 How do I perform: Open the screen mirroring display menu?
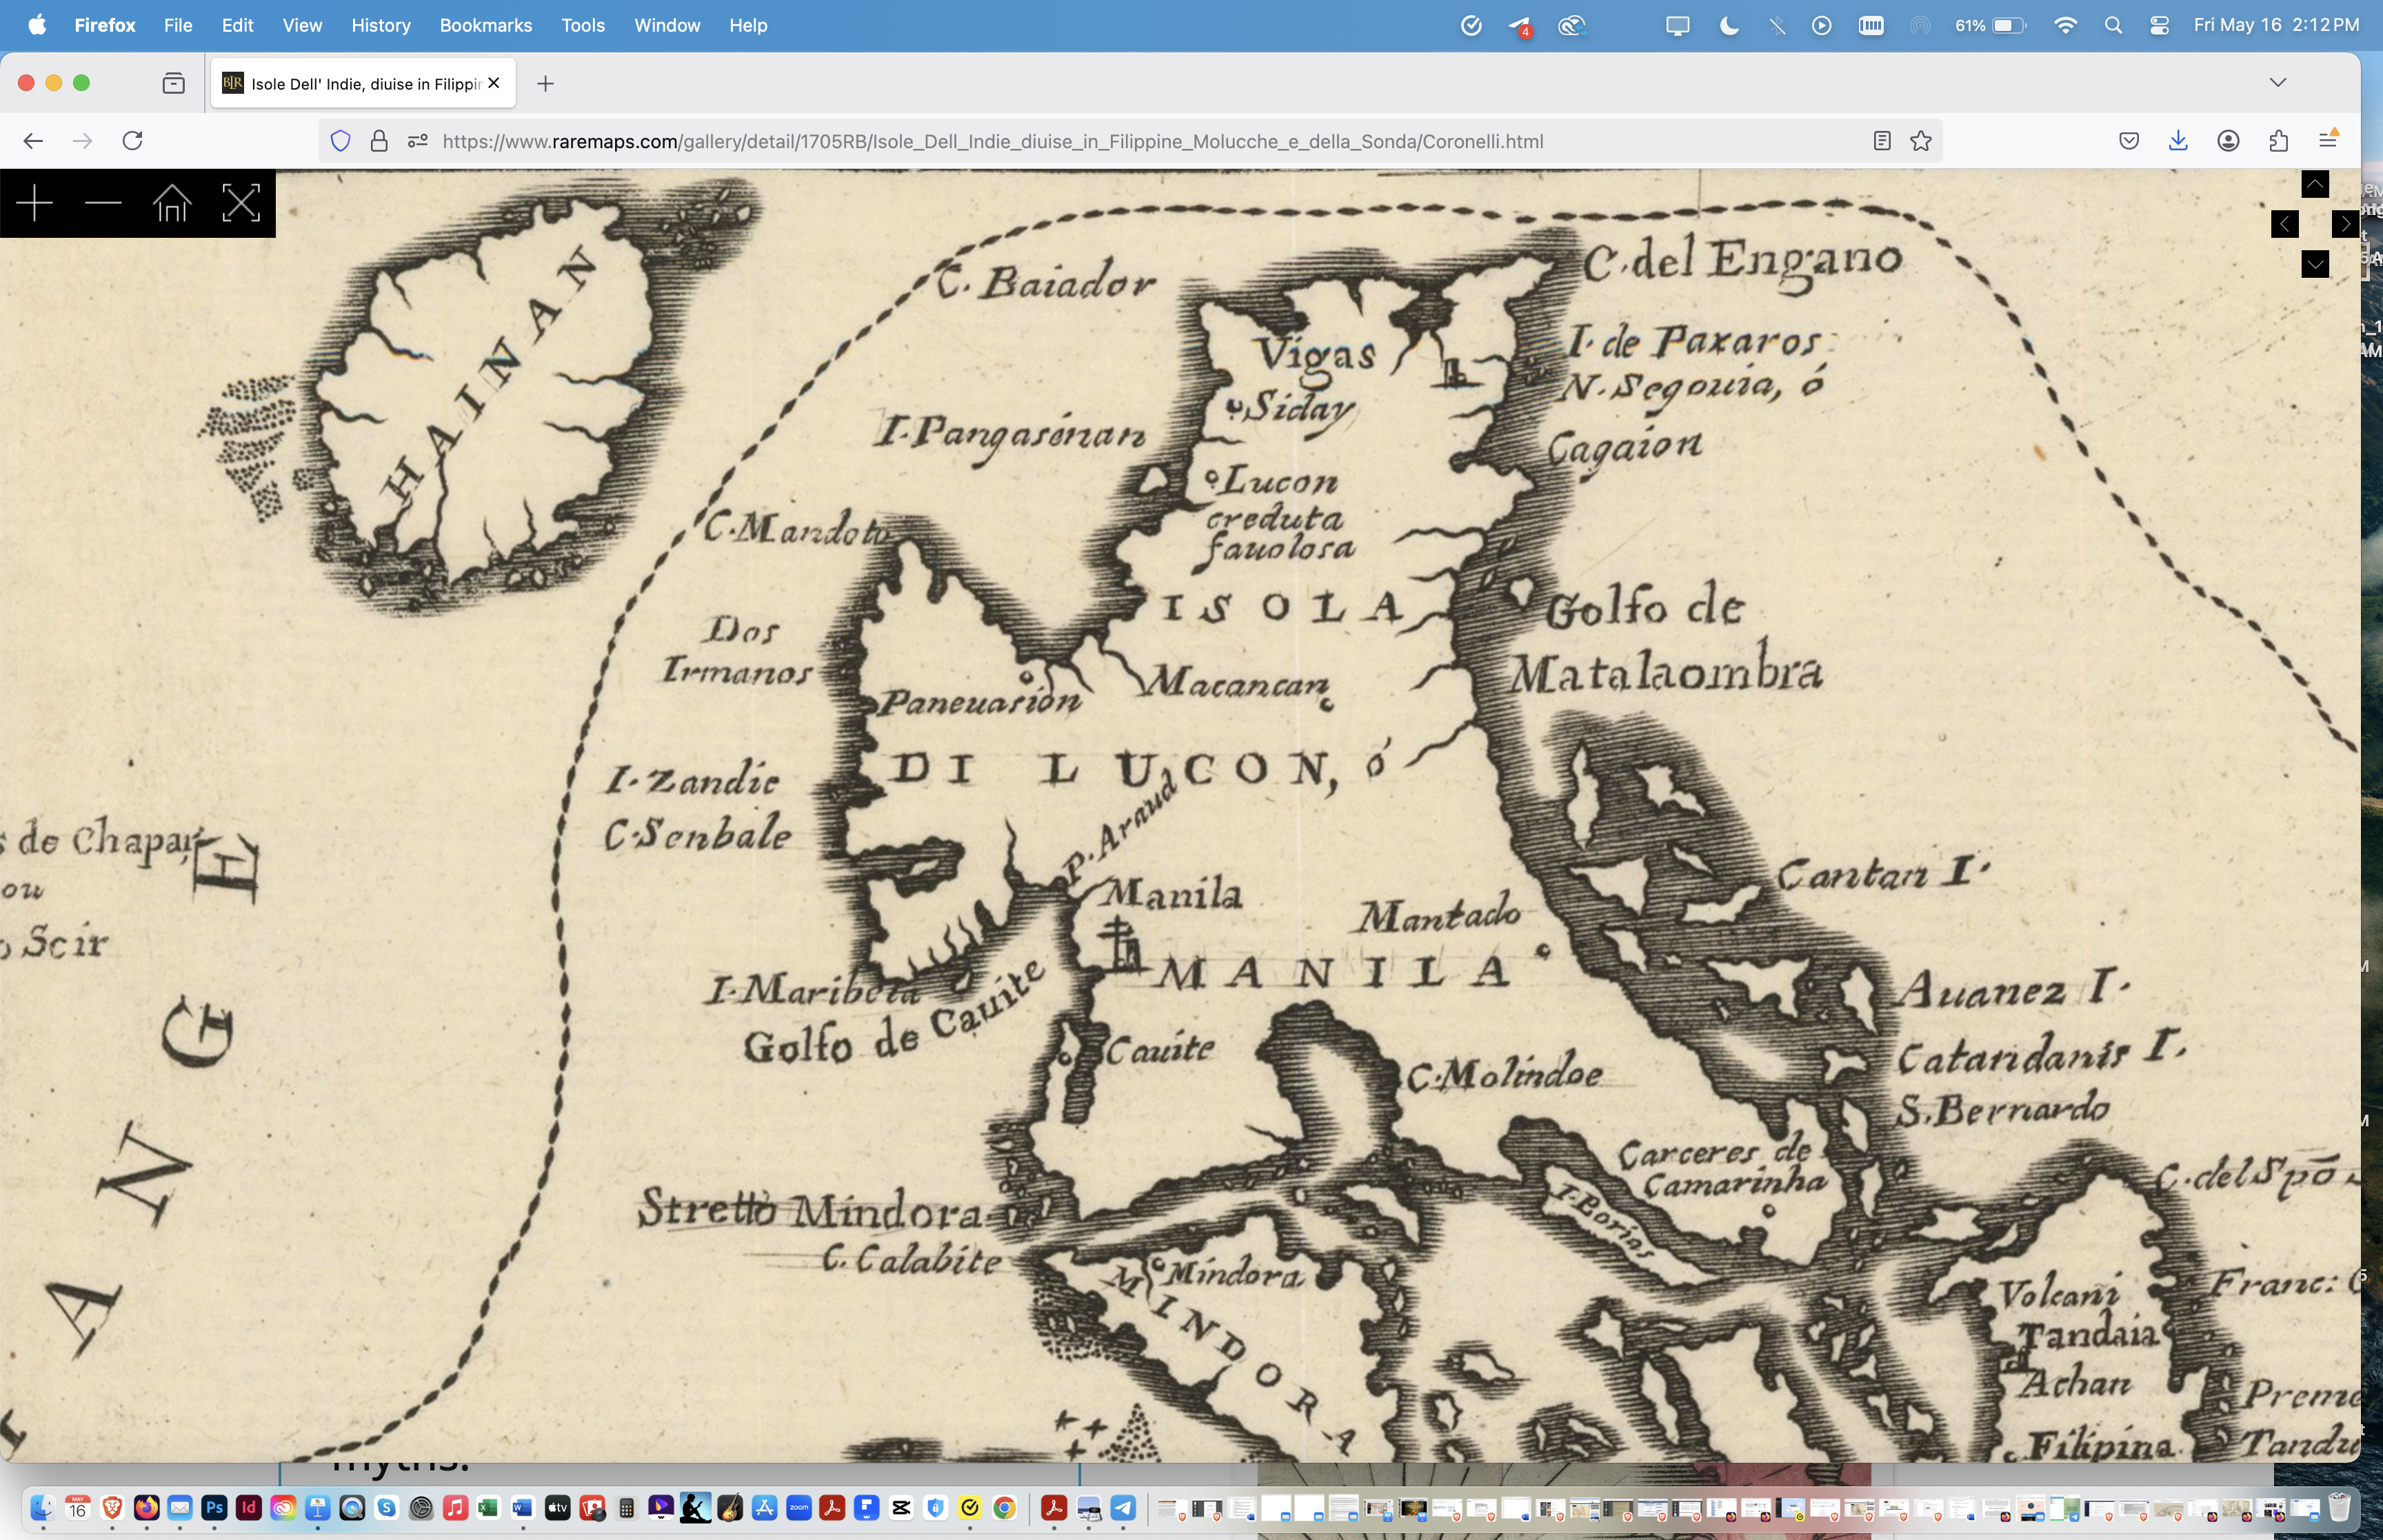(1677, 26)
